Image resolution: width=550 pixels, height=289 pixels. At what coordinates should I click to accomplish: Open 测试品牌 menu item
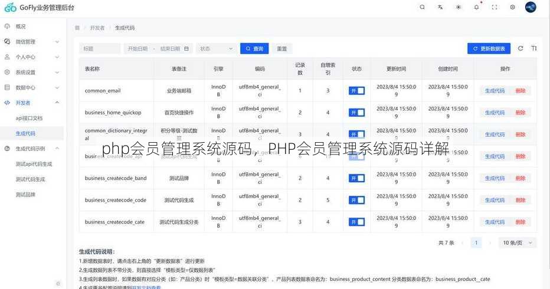25,194
